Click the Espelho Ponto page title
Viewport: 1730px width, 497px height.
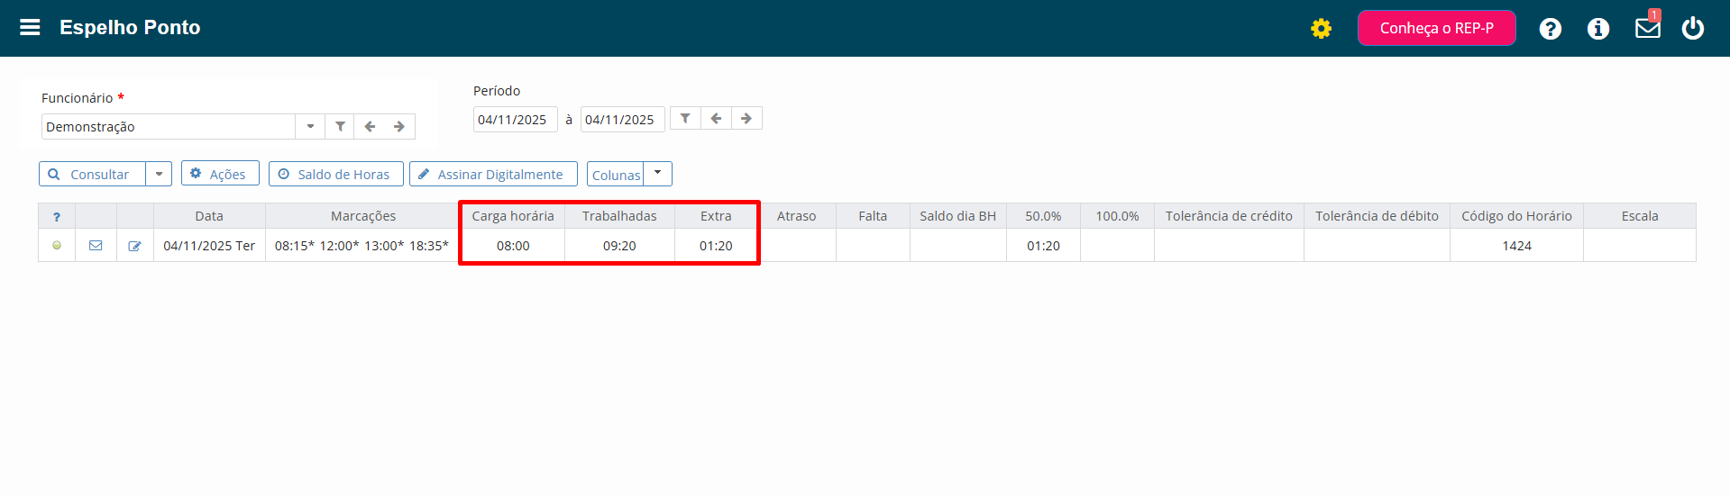130,28
